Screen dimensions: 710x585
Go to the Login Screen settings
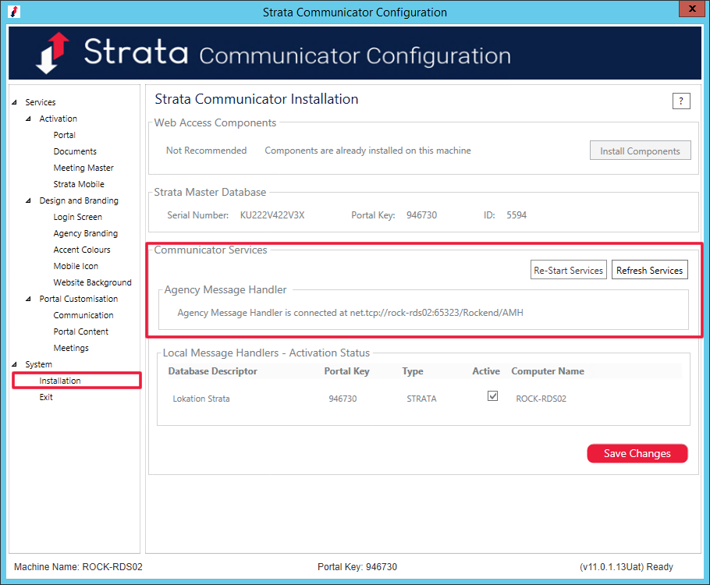(77, 217)
